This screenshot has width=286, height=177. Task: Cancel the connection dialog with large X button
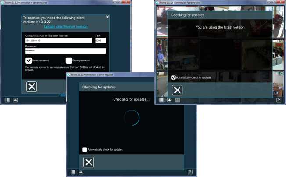(x=32, y=87)
